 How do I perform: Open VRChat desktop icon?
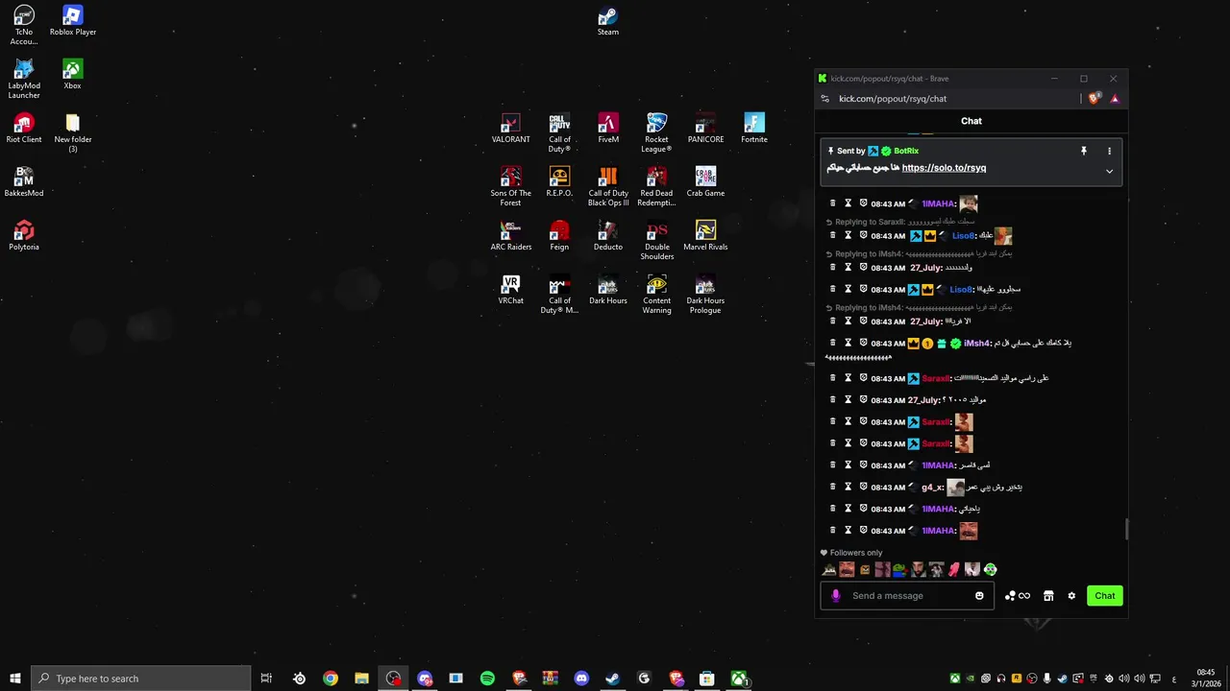click(x=510, y=290)
